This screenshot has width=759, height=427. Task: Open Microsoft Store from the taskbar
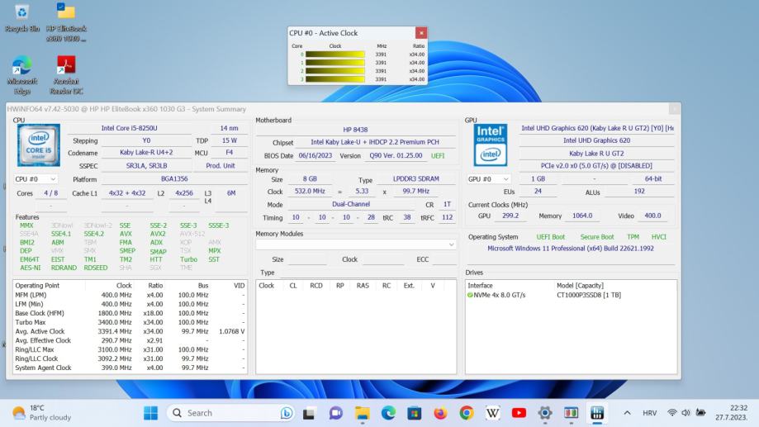point(414,413)
